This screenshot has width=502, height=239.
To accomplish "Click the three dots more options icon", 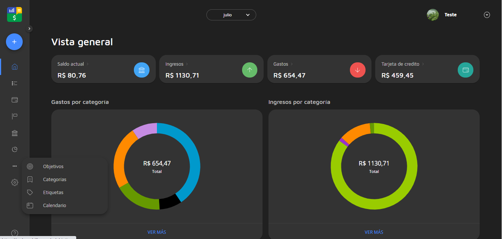I will click(15, 166).
